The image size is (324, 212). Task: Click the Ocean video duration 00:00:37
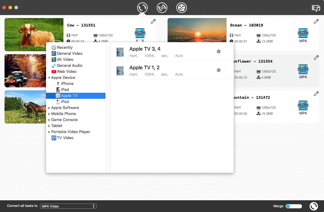[241, 41]
